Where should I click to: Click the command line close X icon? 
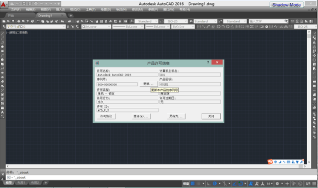coord(2,174)
